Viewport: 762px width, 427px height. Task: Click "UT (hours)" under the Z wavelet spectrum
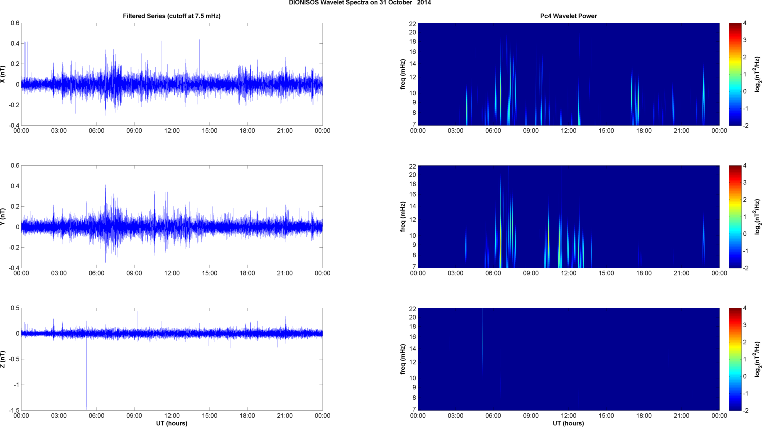pos(568,423)
